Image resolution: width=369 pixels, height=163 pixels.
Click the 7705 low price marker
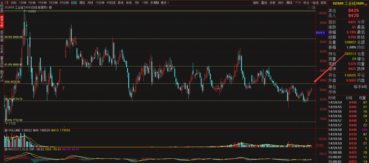point(12,123)
